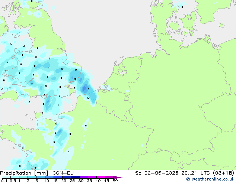Click the 'ICON-EU' model name
This screenshot has width=236, height=182.
62,173
